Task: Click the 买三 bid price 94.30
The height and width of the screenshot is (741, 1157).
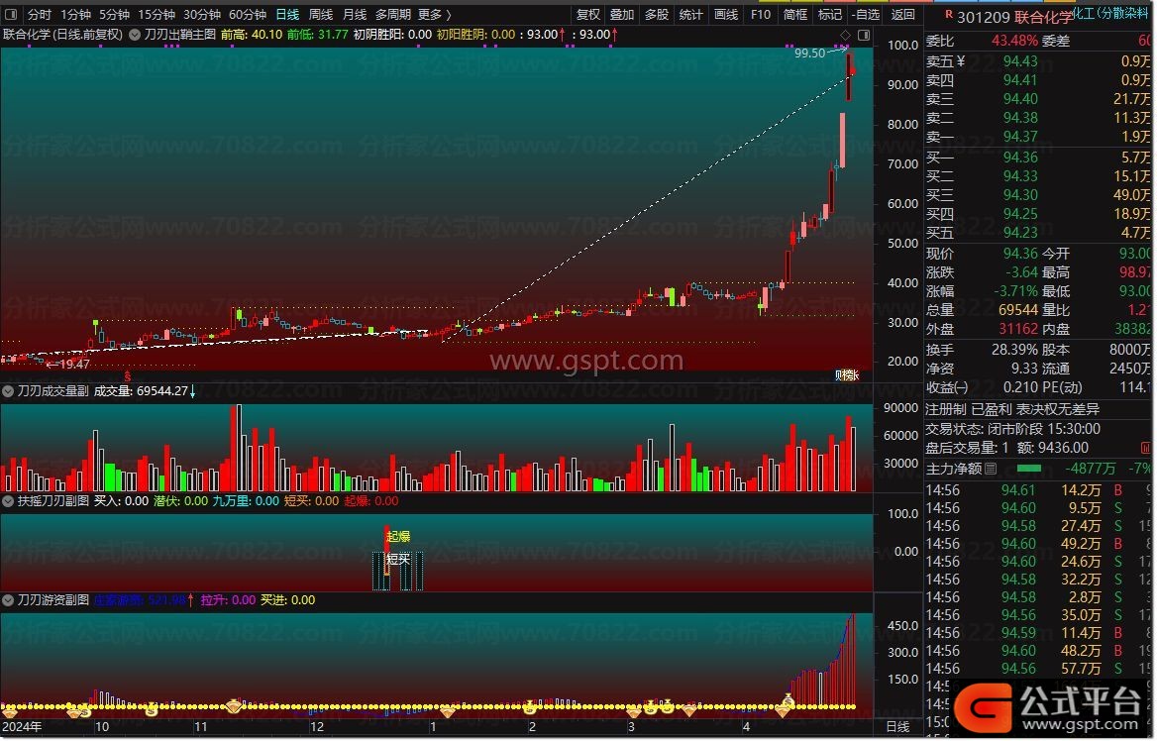Action: click(1019, 195)
